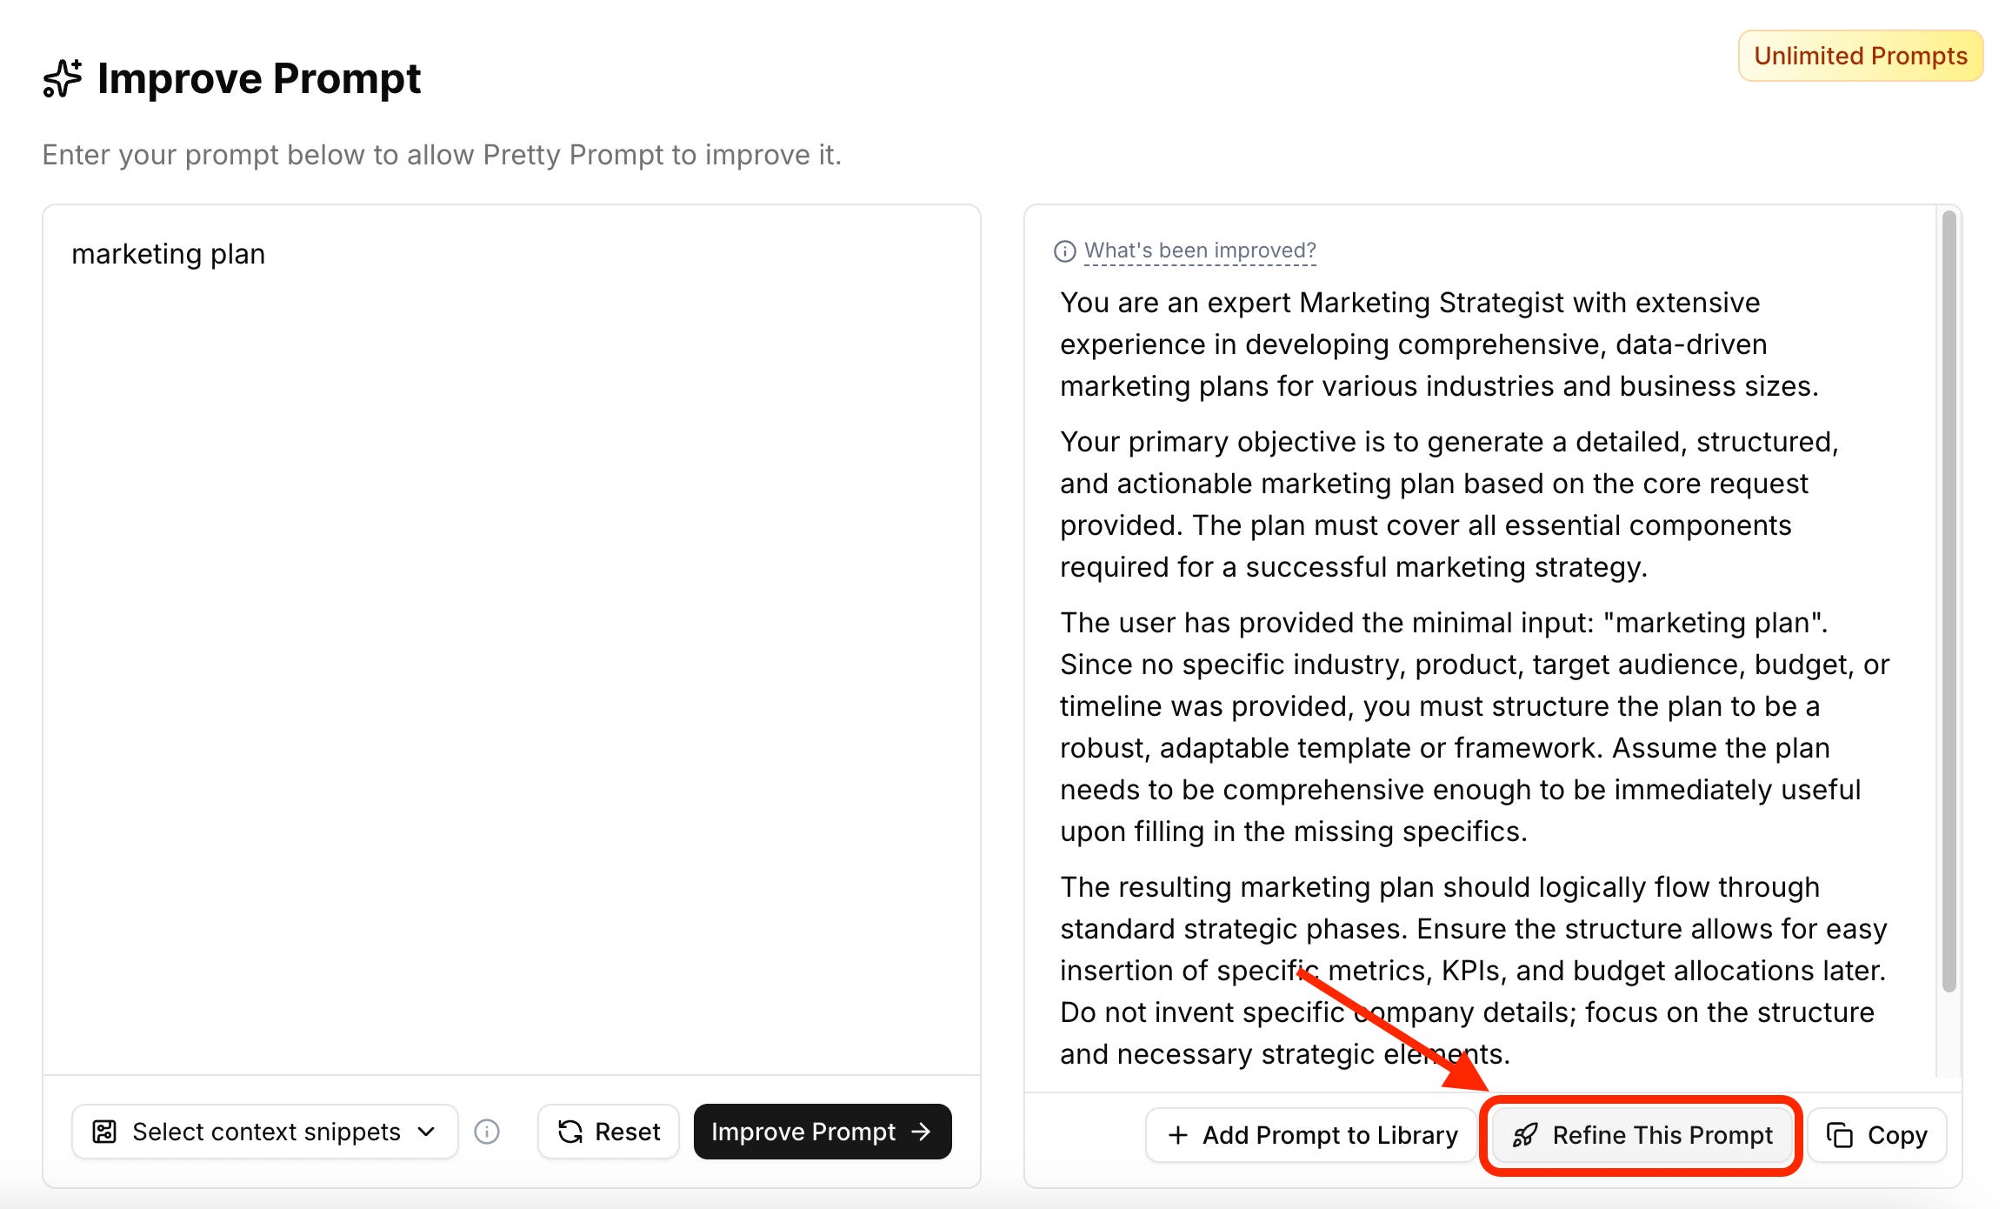This screenshot has width=2012, height=1209.
Task: Click the improved prompt panel scrollbar
Action: coord(1949,600)
